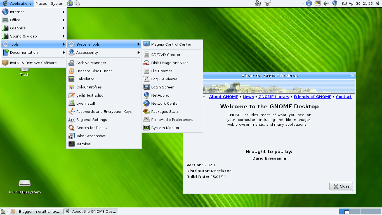Expand the Internet submenu
The image size is (382, 215).
click(17, 11)
